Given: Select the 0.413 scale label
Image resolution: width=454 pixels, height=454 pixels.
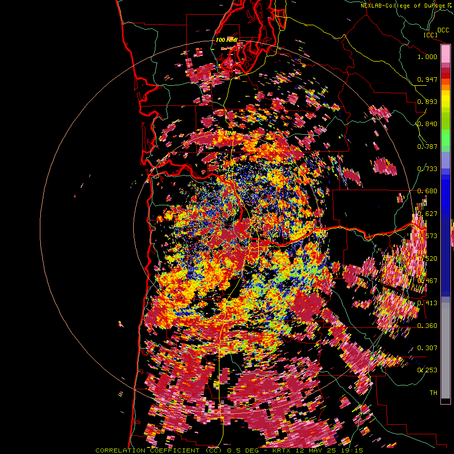Looking at the screenshot, I should pos(427,303).
